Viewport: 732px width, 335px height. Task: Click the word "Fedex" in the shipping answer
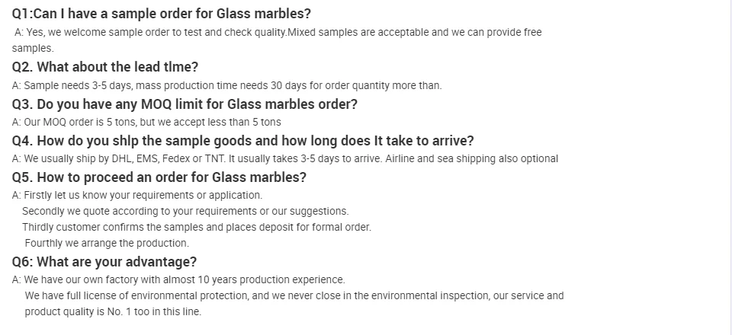click(177, 158)
